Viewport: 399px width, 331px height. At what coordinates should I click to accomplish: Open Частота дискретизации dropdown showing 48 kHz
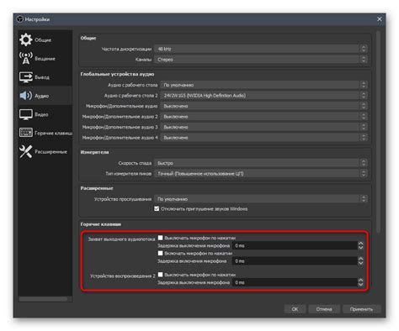[261, 49]
